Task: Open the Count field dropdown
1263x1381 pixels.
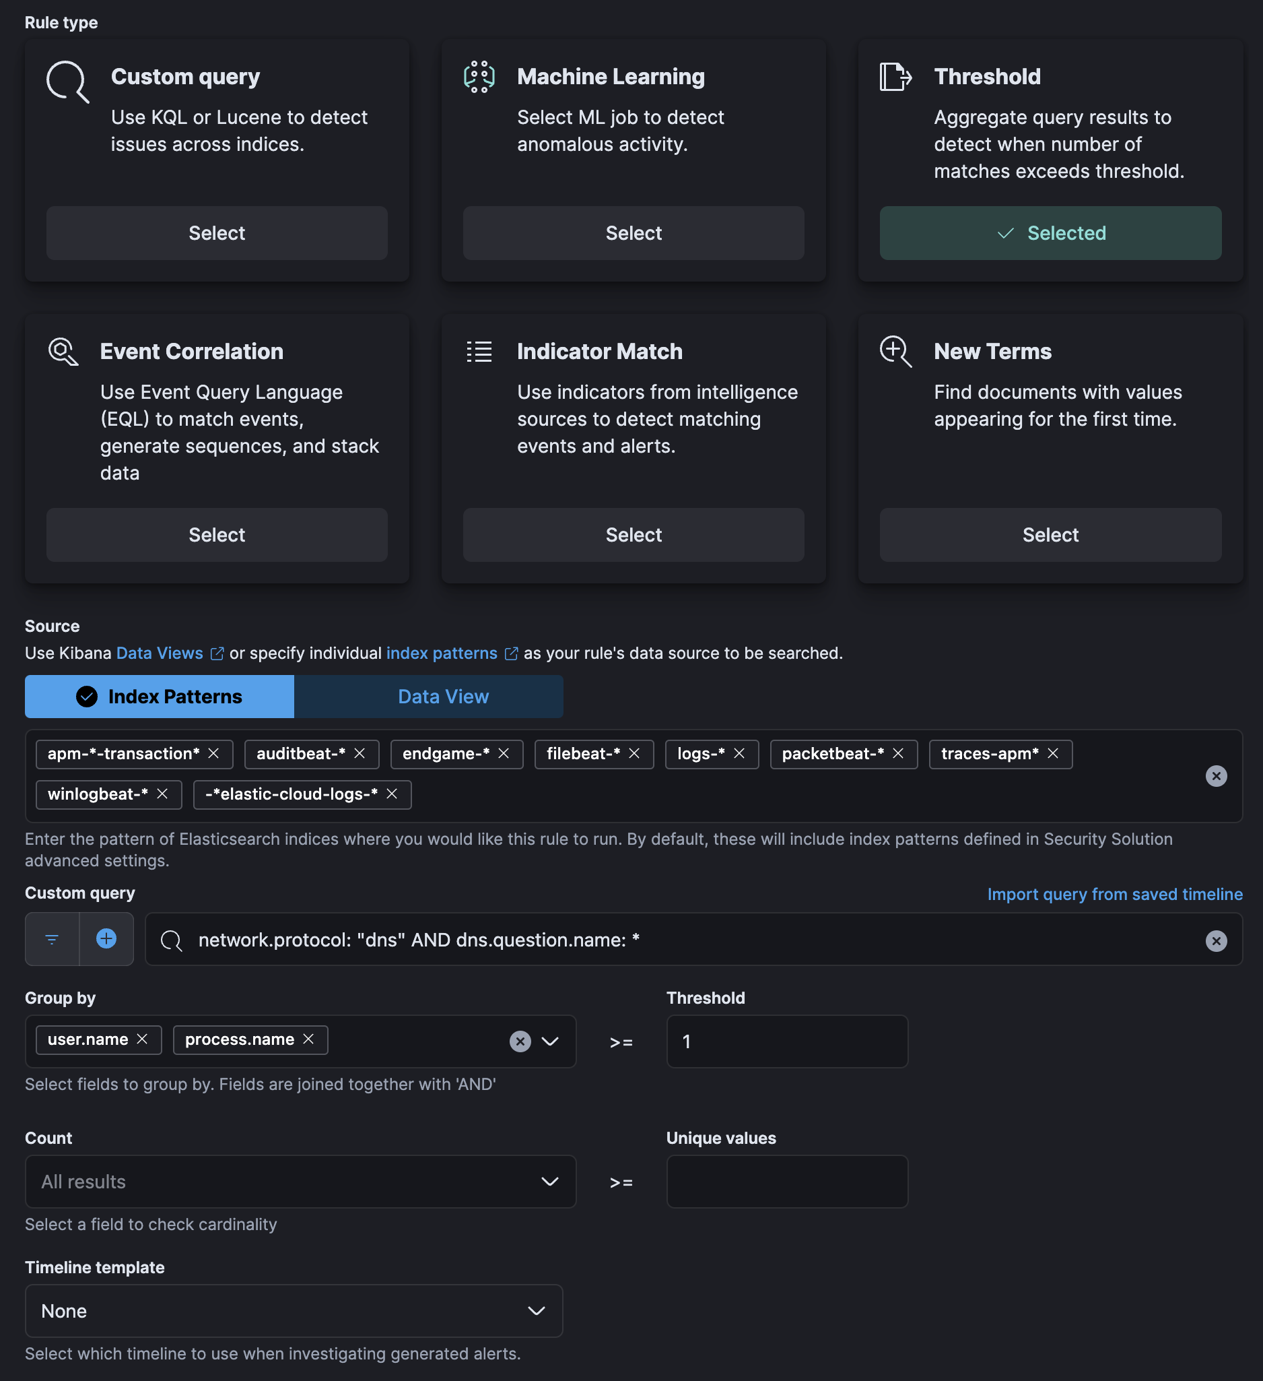Action: 300,1182
